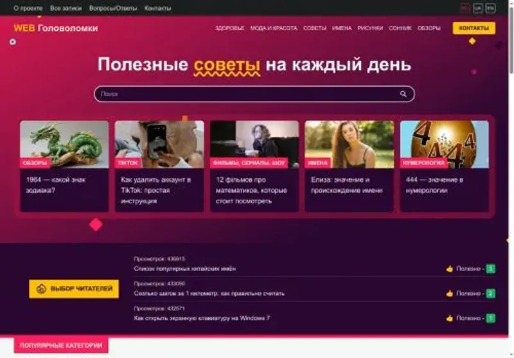This screenshot has height=358, width=514.
Task: Click the Просмотров: 432571 view count
Action: [159, 309]
